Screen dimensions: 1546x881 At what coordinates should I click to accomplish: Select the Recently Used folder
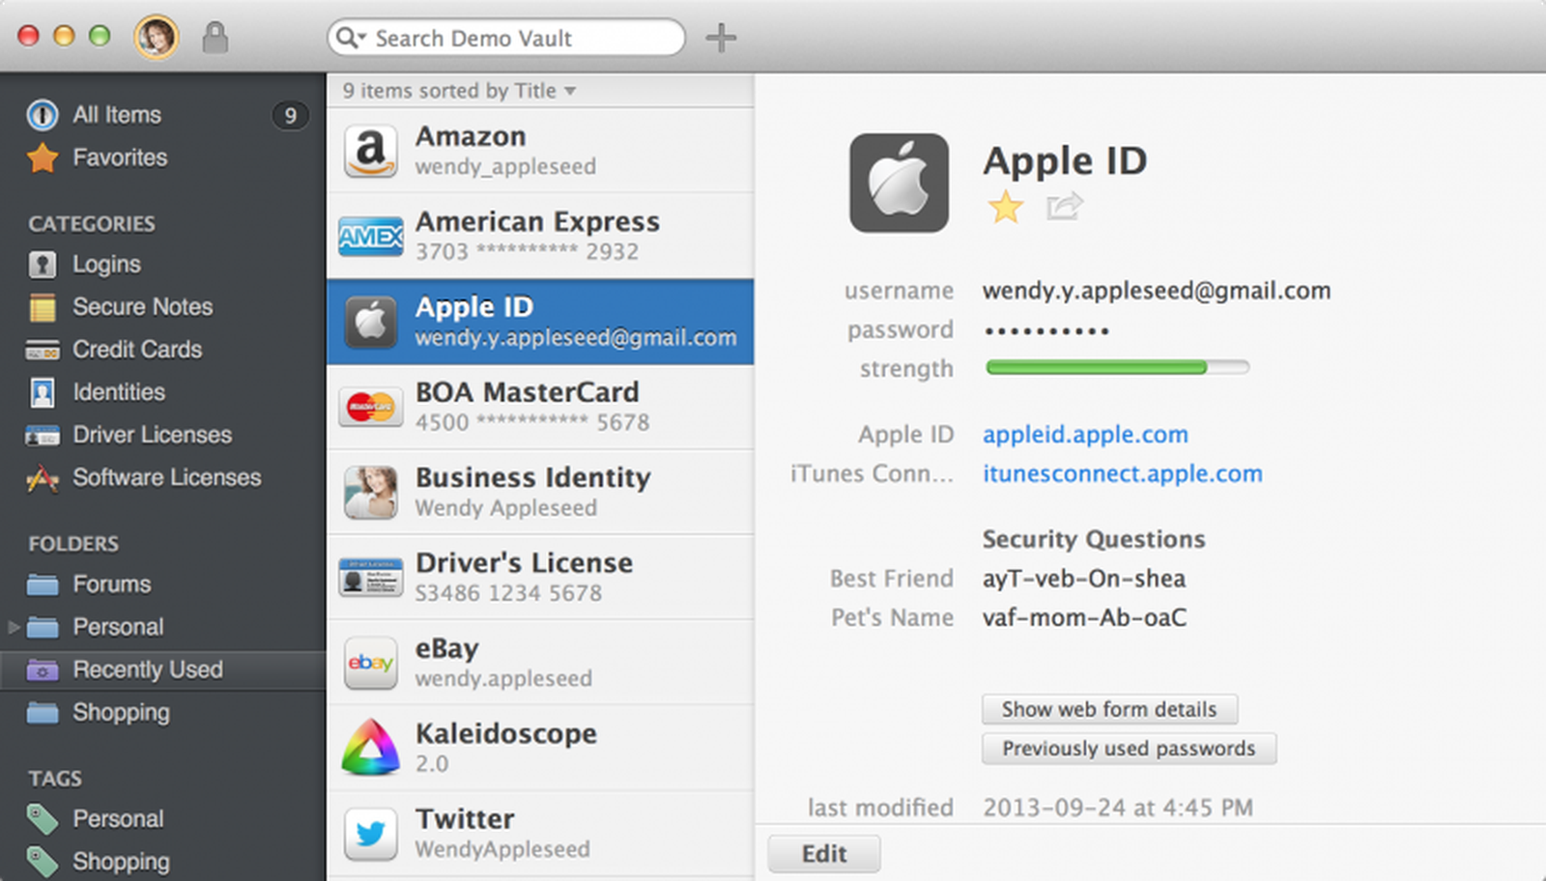tap(147, 669)
